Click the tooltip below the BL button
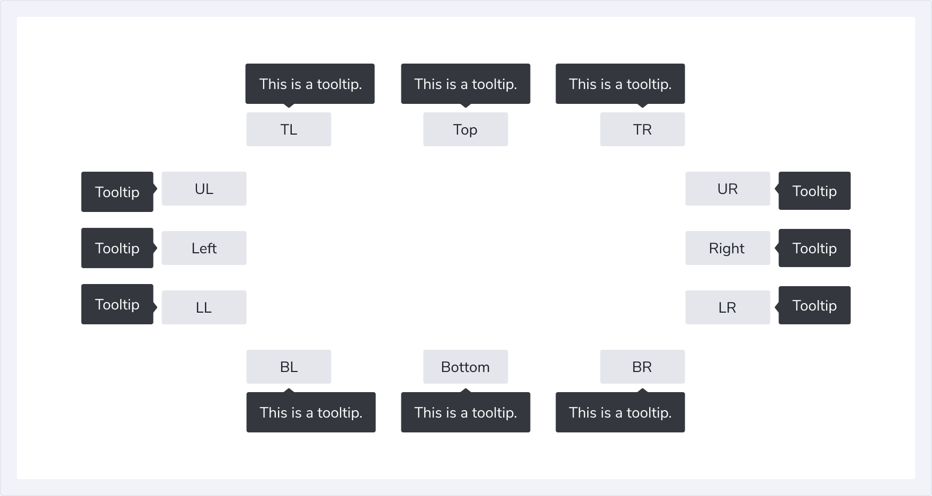Screen dimensions: 932x496 pos(311,412)
